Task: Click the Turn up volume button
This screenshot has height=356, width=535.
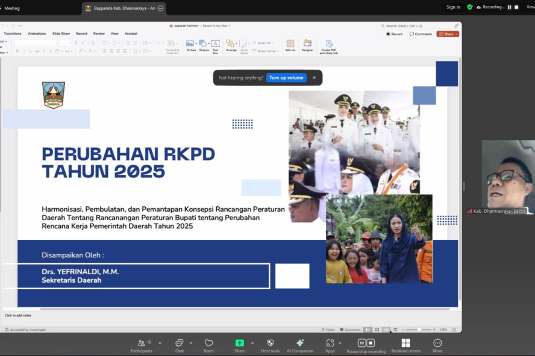Action: (286, 78)
